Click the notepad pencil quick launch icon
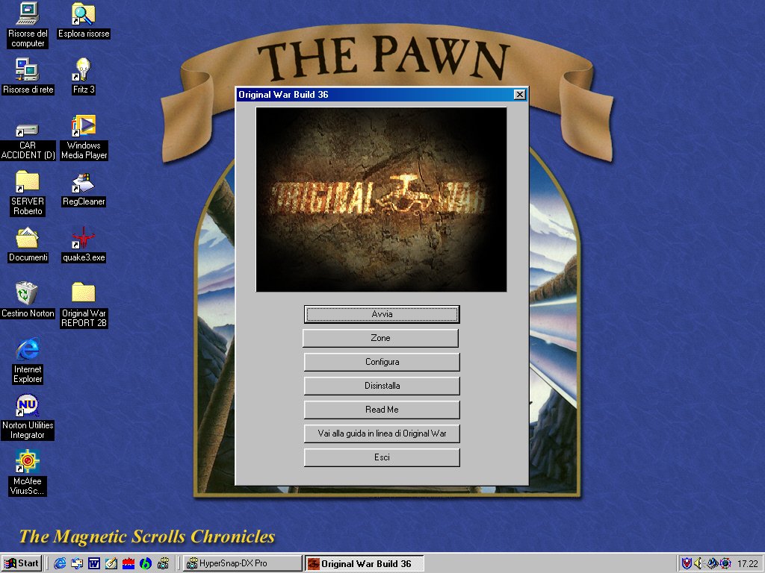 (x=111, y=564)
